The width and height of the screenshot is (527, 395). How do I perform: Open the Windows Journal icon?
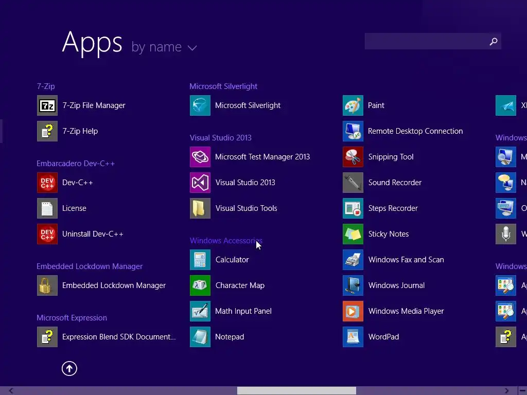pos(353,285)
